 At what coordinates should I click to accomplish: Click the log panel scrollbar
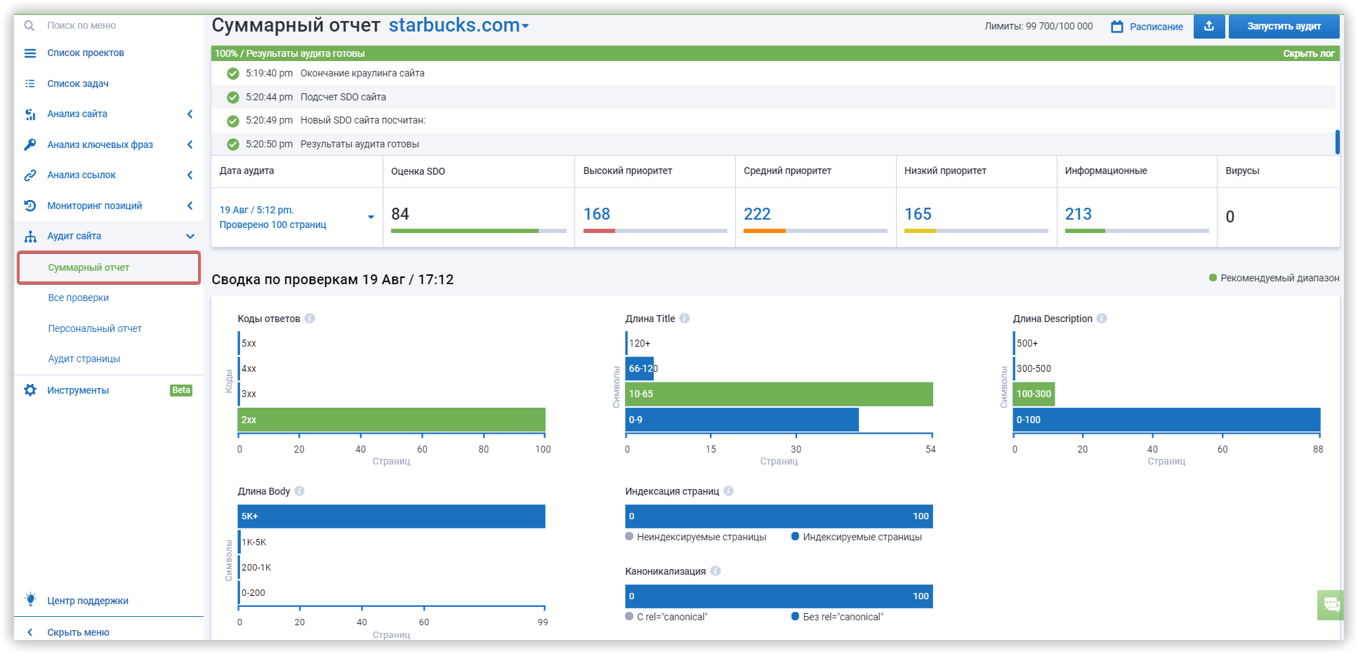[1337, 142]
